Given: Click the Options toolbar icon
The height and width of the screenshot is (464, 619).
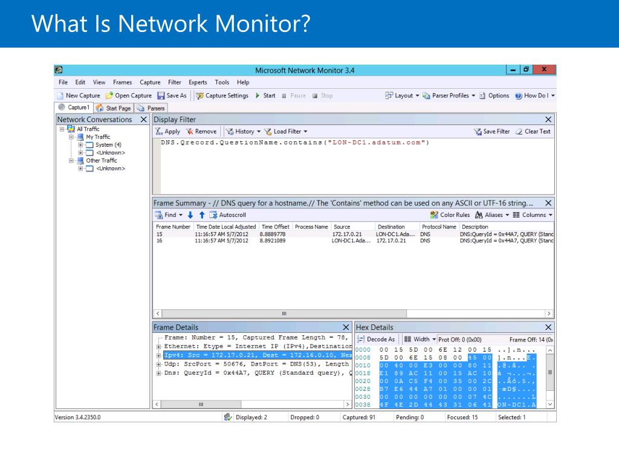Looking at the screenshot, I should (482, 95).
